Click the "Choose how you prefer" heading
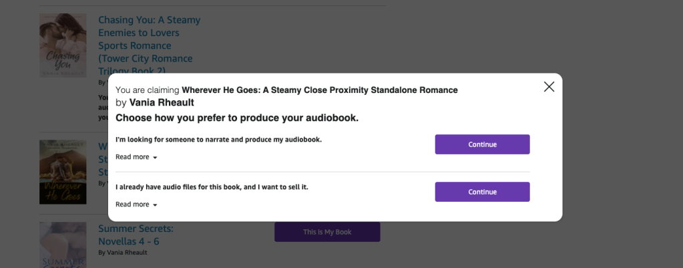Image resolution: width=683 pixels, height=268 pixels. click(x=237, y=118)
